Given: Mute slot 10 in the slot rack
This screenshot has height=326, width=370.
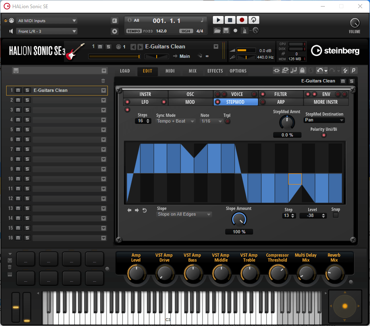Looking at the screenshot, I should point(18,179).
